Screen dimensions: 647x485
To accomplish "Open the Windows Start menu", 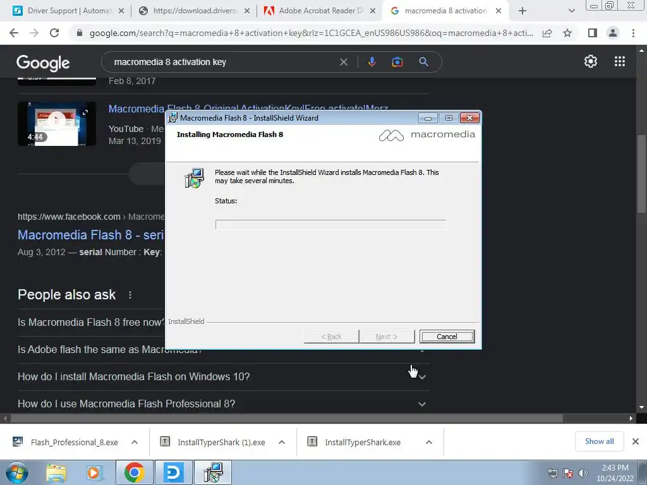I will [x=16, y=472].
